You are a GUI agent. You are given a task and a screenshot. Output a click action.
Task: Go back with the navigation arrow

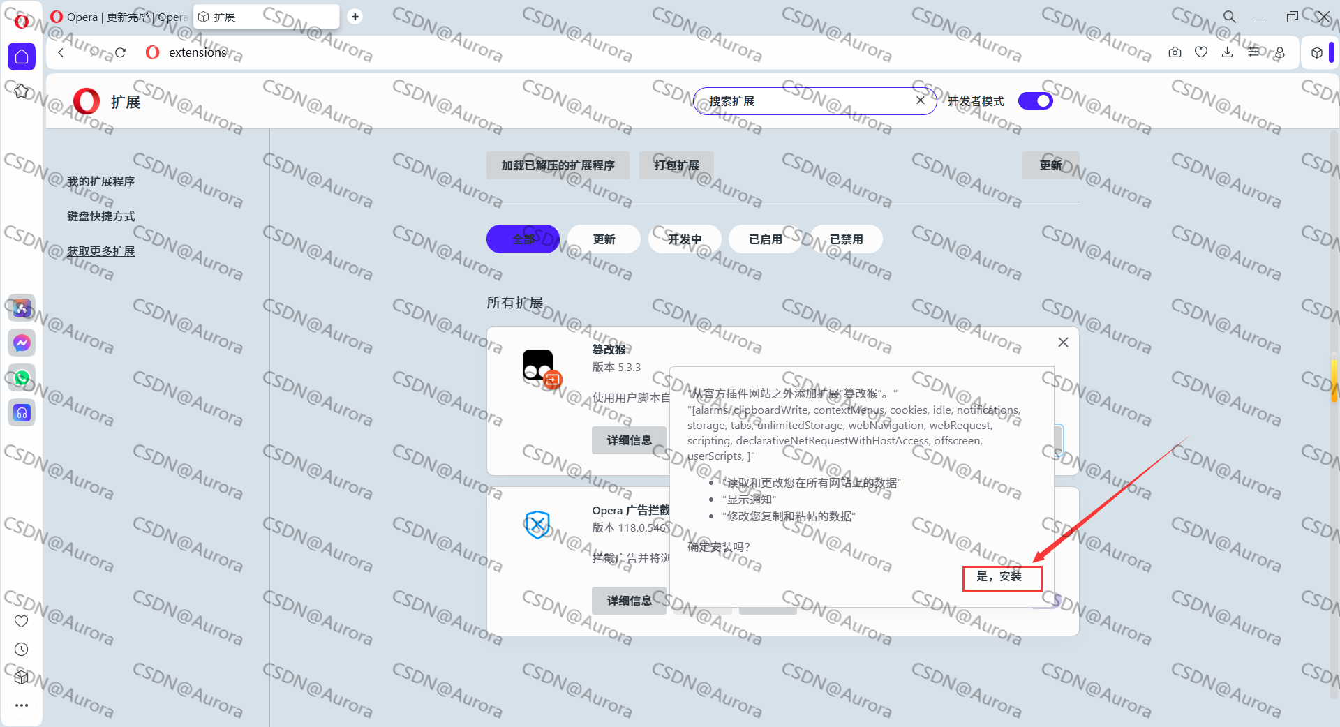(x=61, y=52)
